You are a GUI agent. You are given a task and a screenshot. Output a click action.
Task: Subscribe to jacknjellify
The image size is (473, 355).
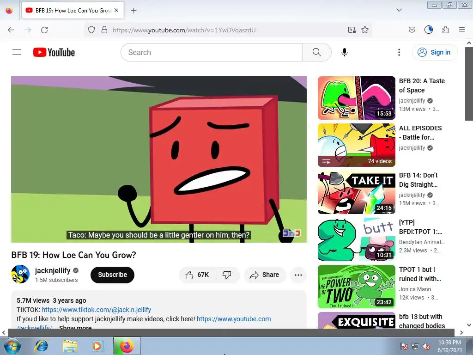tap(112, 275)
